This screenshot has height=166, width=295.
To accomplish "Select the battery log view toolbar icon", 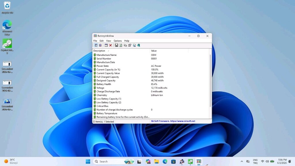I will pyautogui.click(x=100, y=45).
